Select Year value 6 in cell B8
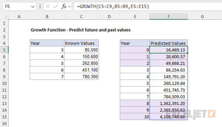Image resolution: width=222 pixels, height=127 pixels. (x=47, y=70)
